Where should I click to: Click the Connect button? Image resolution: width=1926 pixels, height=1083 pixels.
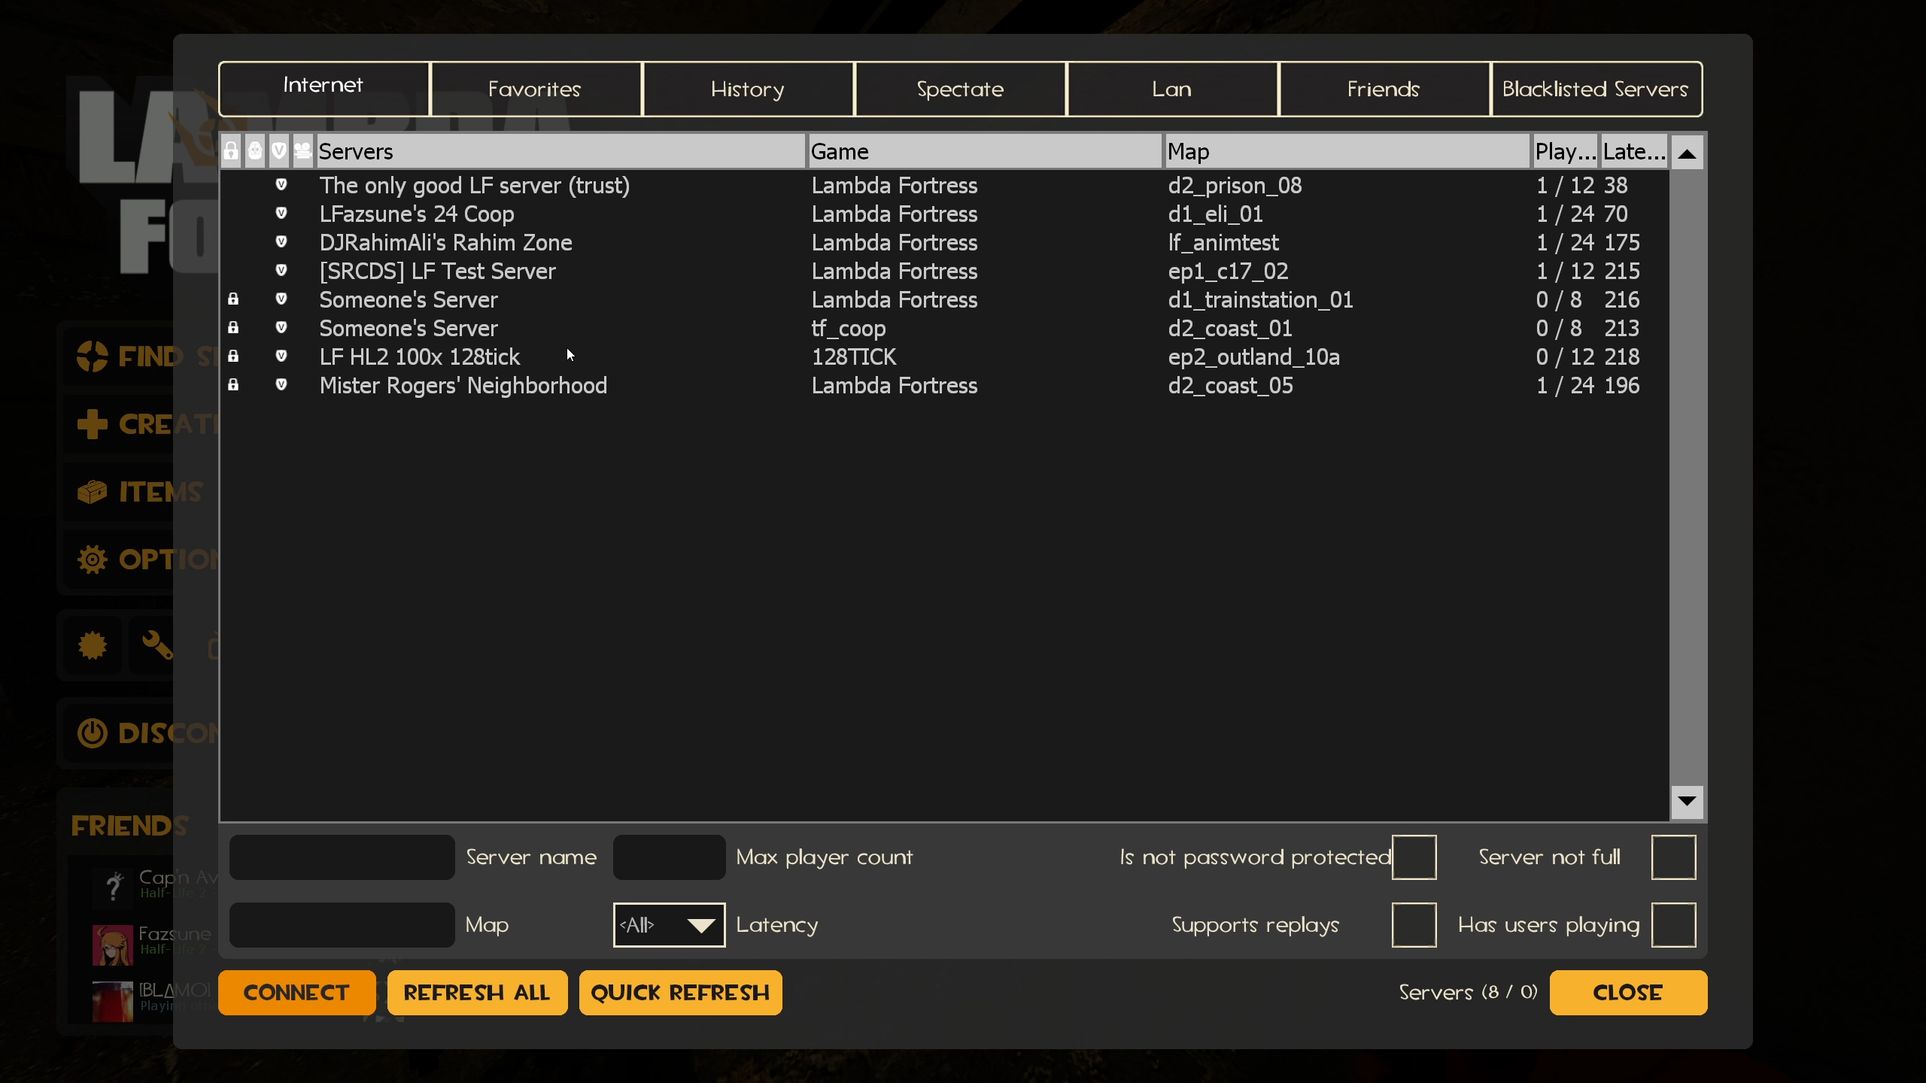(x=296, y=993)
